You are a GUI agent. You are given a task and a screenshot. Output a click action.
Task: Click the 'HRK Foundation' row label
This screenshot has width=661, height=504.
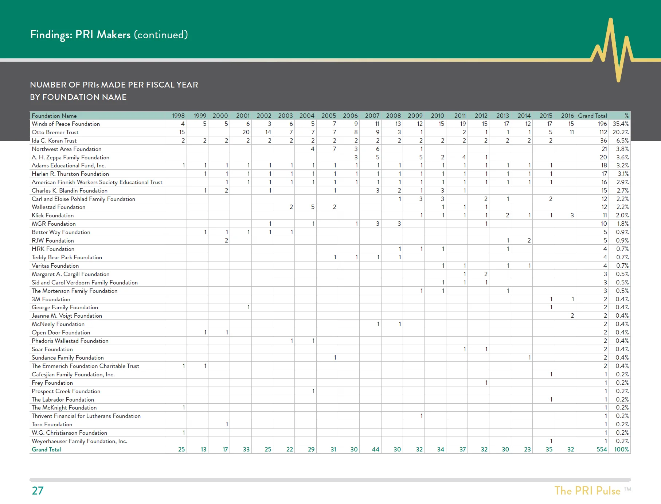point(53,249)
